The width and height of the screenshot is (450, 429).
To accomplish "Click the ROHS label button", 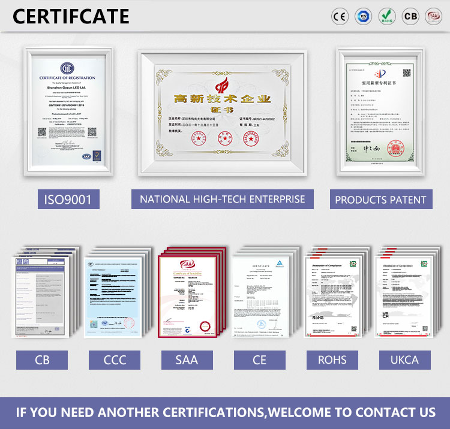I will tap(332, 360).
